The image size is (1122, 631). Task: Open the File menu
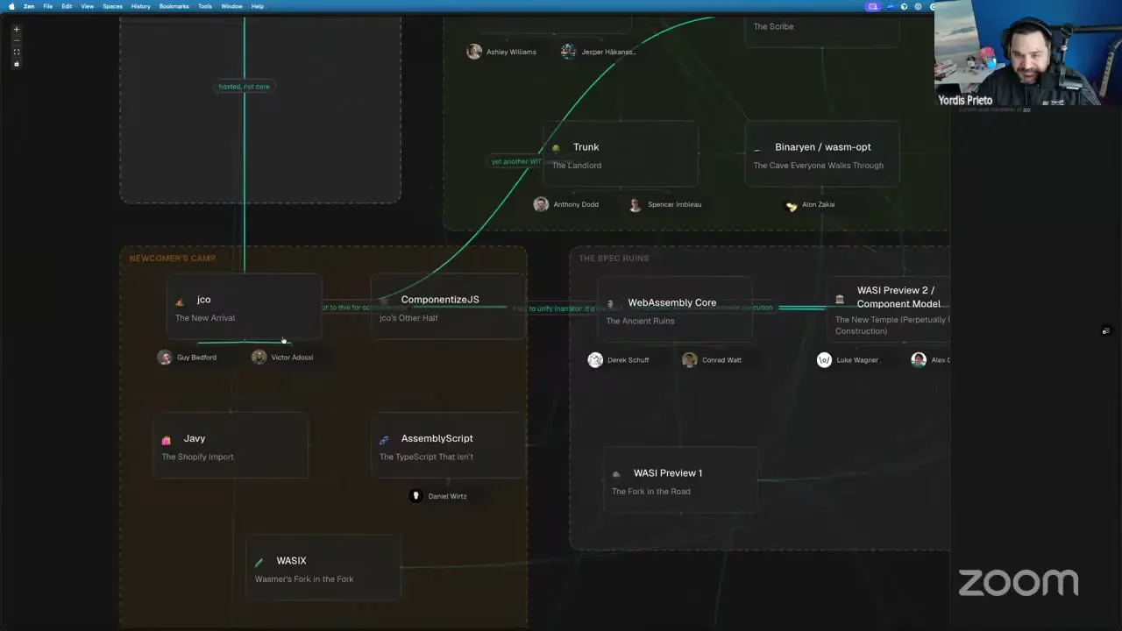point(48,6)
